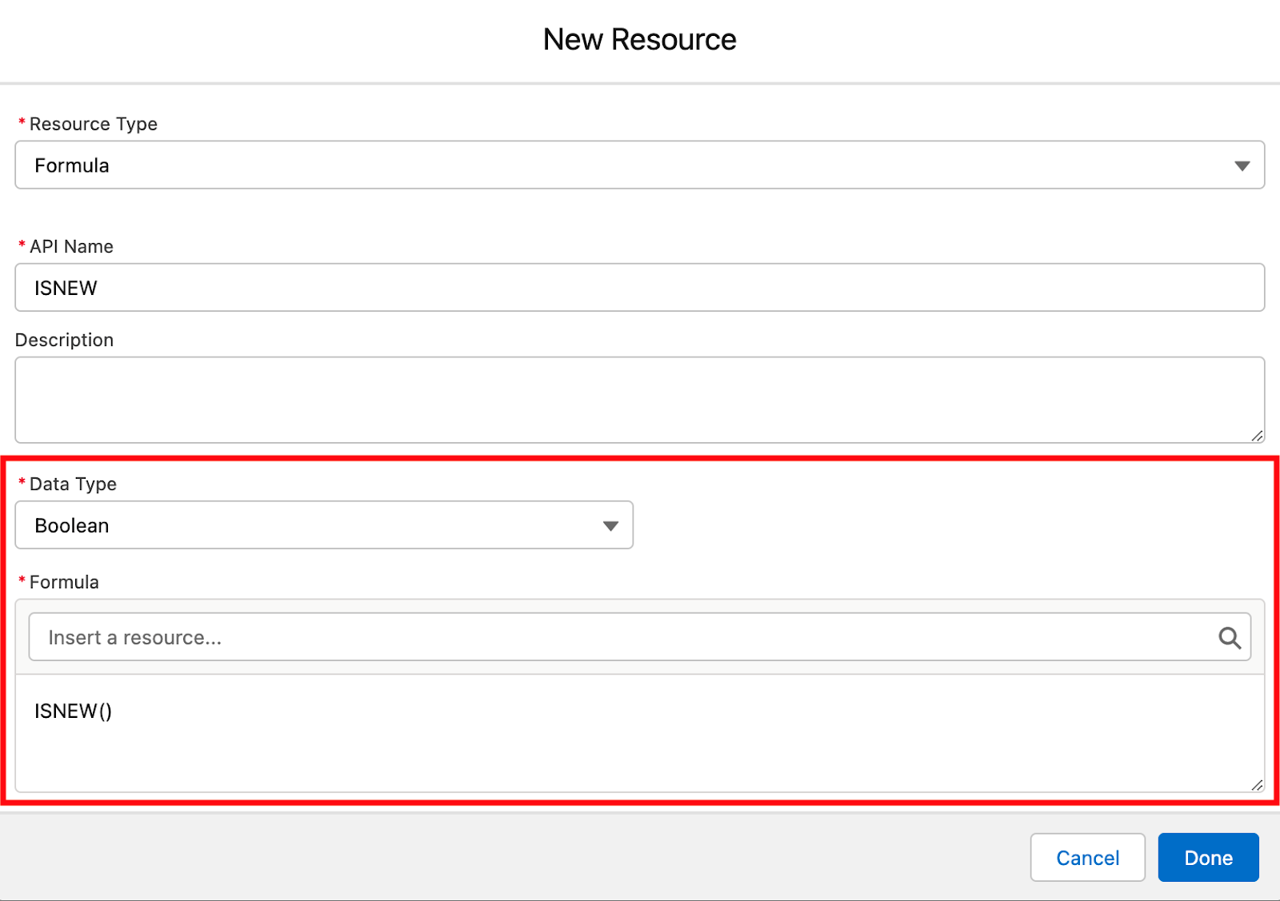
Task: Click the magnifying glass in Insert a resource field
Action: click(x=1228, y=637)
